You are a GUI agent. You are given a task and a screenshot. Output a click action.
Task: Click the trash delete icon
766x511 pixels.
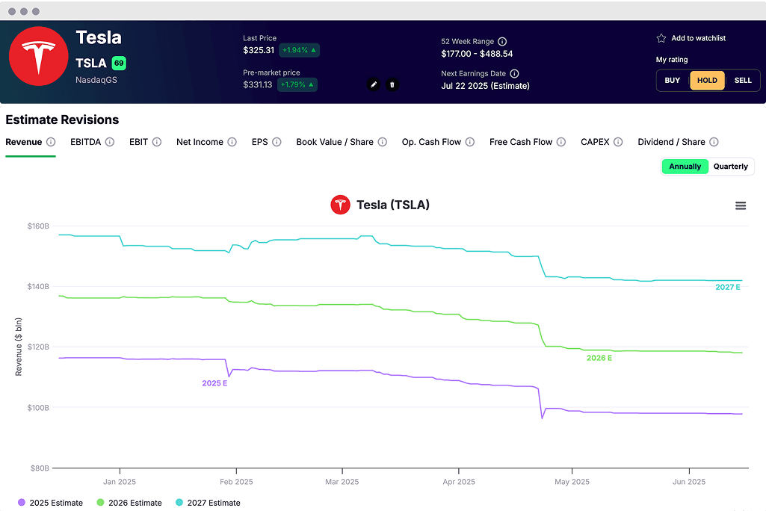coord(392,84)
